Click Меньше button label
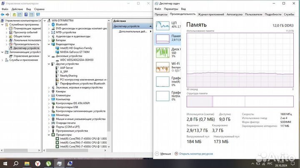Viewport: 300px width, 168px height. coord(165,154)
